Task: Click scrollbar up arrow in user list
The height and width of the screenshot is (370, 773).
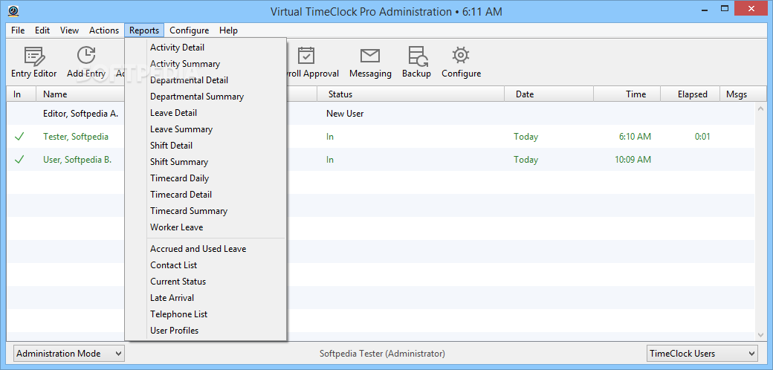Action: 760,108
